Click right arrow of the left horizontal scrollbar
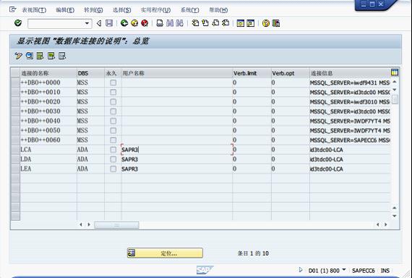 [x=89, y=224]
